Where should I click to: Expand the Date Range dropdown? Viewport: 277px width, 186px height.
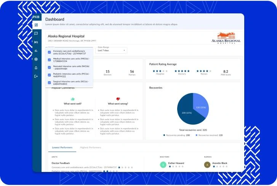click(x=112, y=50)
